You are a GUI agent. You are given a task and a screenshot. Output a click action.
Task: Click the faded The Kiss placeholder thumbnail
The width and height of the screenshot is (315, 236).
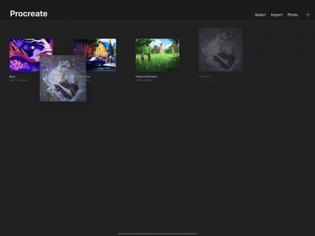click(220, 49)
